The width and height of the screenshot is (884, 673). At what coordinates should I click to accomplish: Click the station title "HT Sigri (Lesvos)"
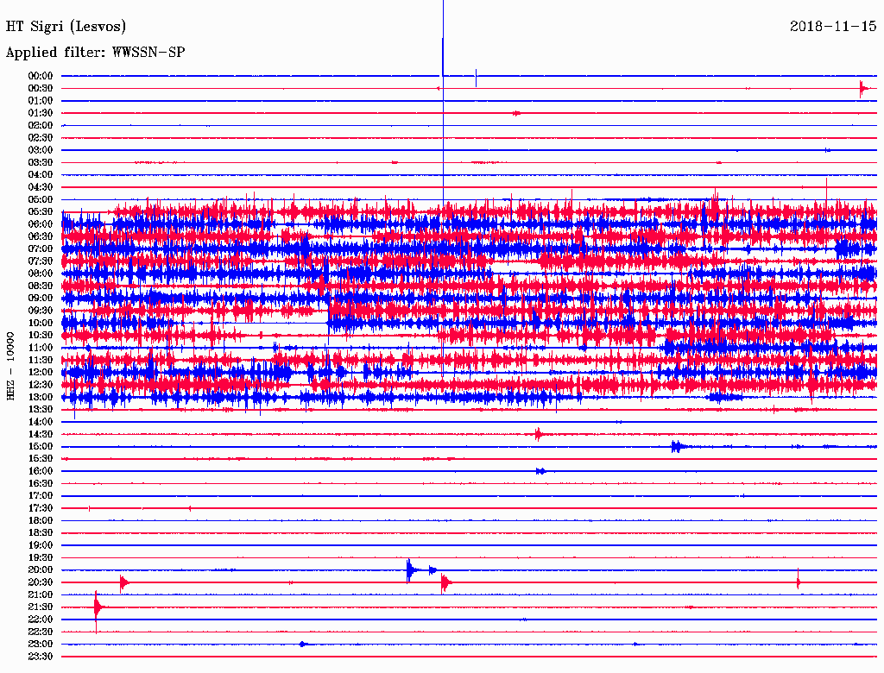tap(66, 27)
